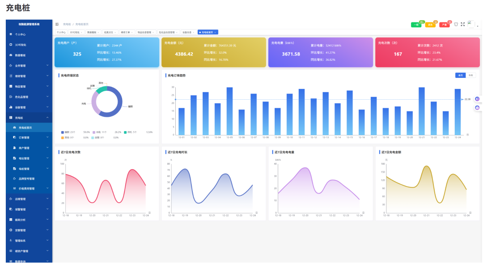Switch to the 维修工单 page tab
This screenshot has height=263, width=483.
click(x=127, y=32)
